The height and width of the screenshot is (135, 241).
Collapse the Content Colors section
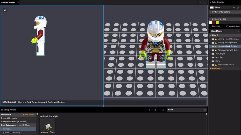pos(210,19)
